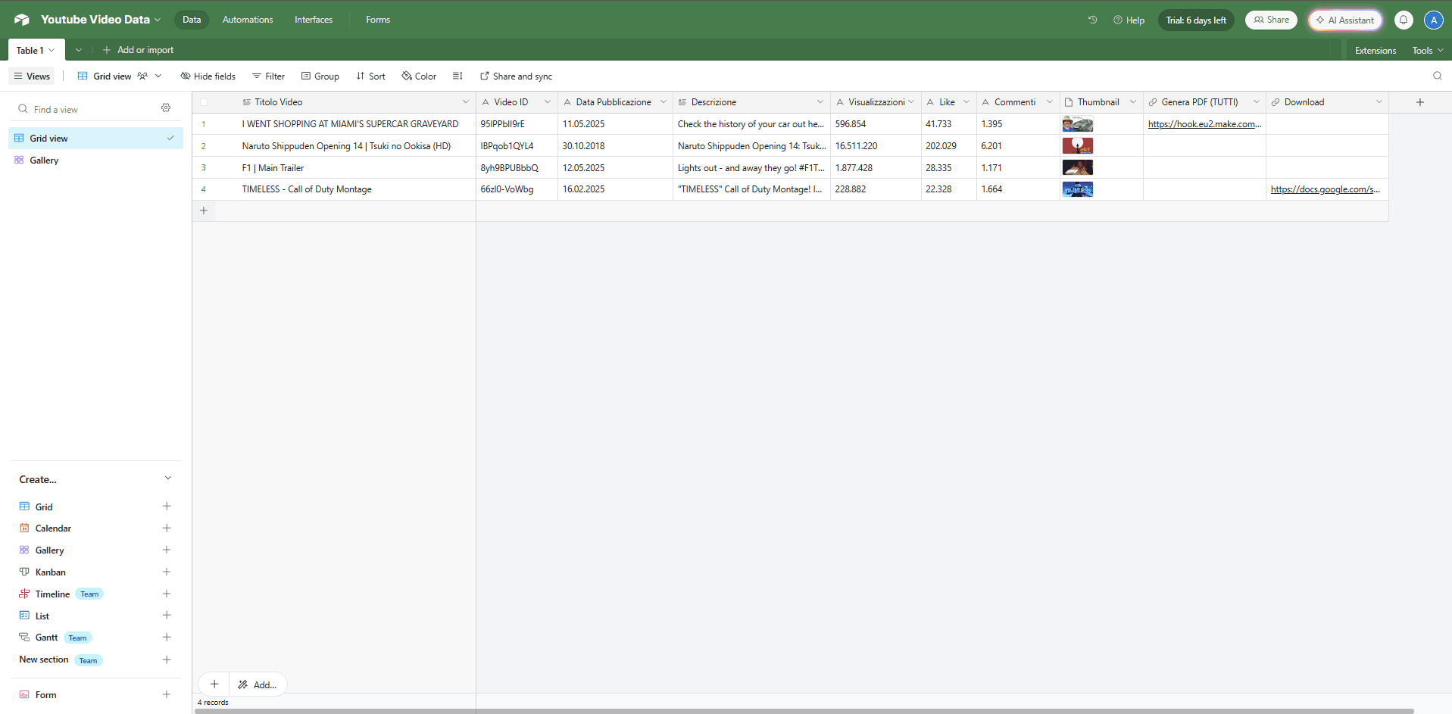Open account avatar A
Image resolution: width=1452 pixels, height=714 pixels.
(x=1433, y=20)
